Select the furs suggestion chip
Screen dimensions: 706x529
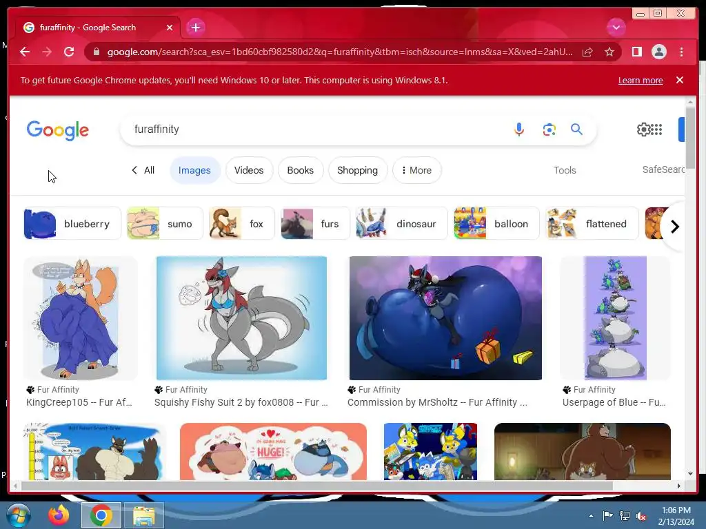[x=315, y=224]
